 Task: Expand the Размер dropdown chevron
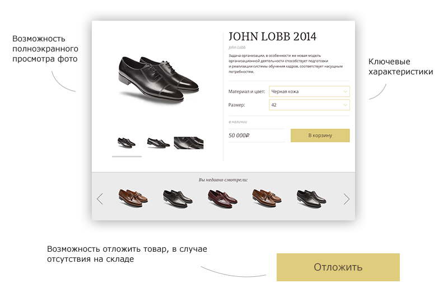[345, 105]
